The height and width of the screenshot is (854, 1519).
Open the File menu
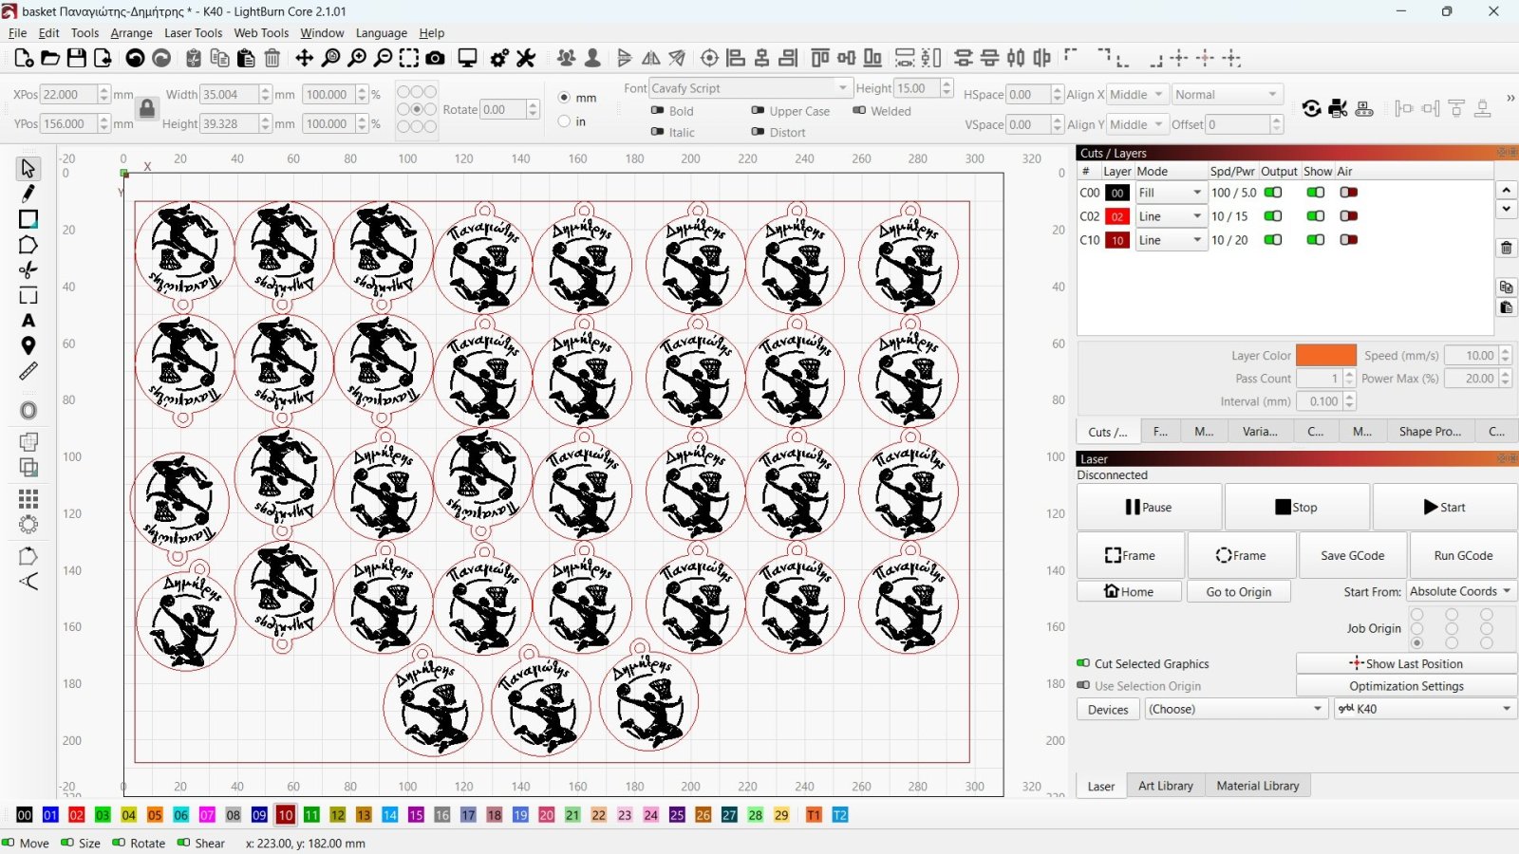[17, 32]
